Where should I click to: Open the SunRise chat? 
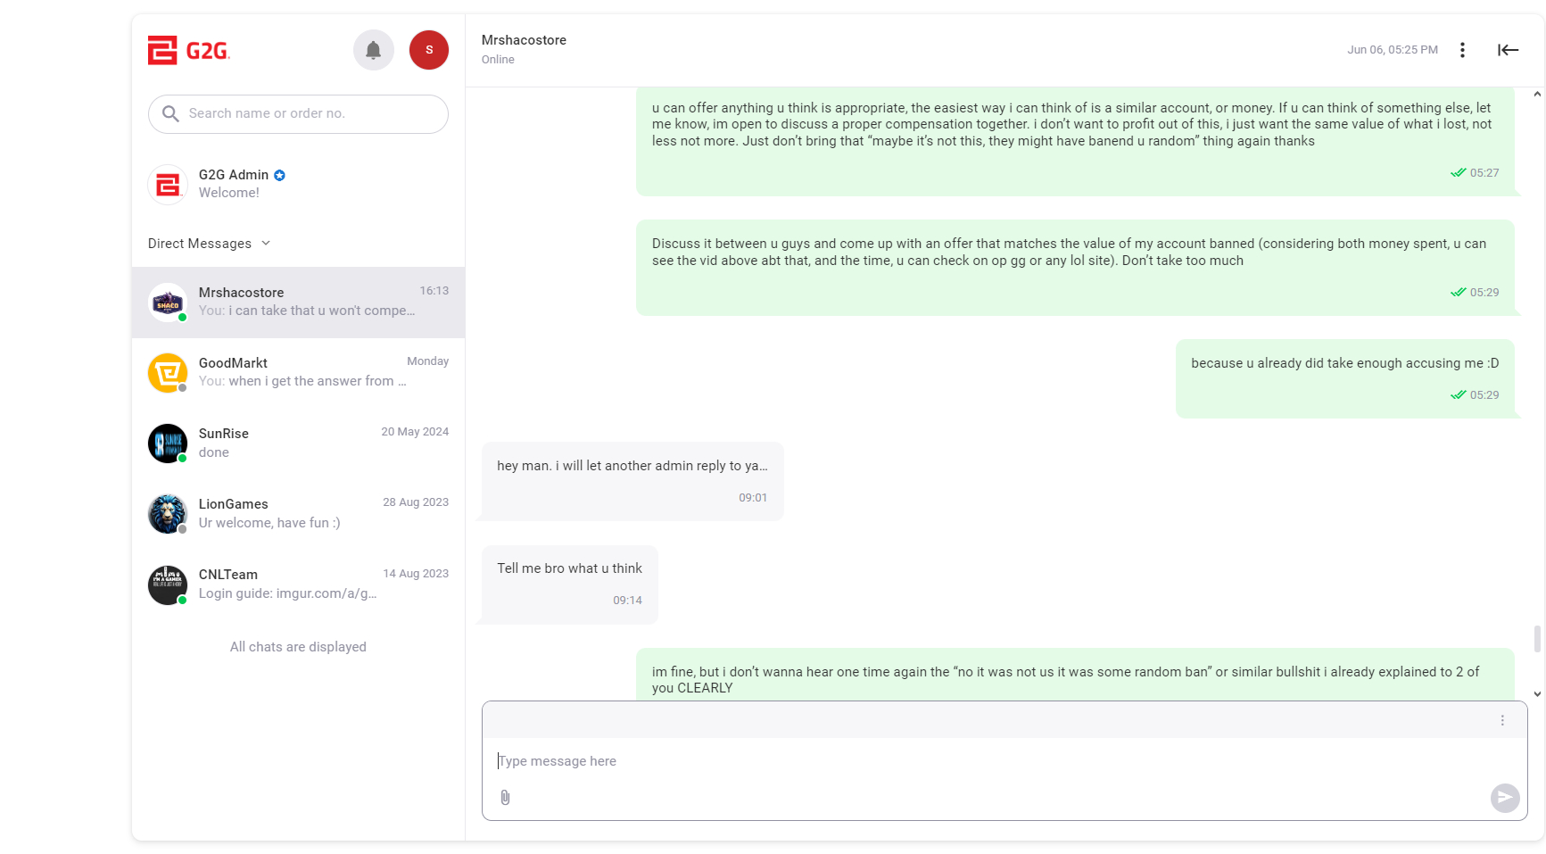pyautogui.click(x=298, y=443)
